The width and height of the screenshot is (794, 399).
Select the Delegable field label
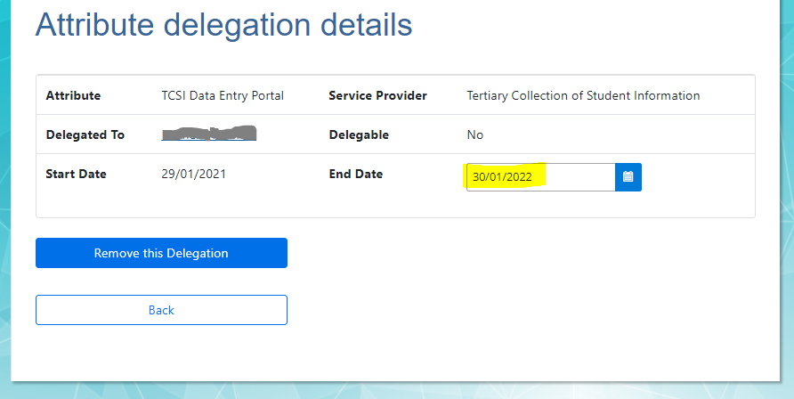pos(359,134)
